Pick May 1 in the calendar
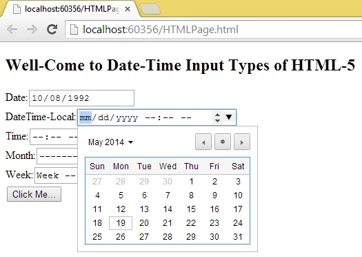 tap(191, 182)
